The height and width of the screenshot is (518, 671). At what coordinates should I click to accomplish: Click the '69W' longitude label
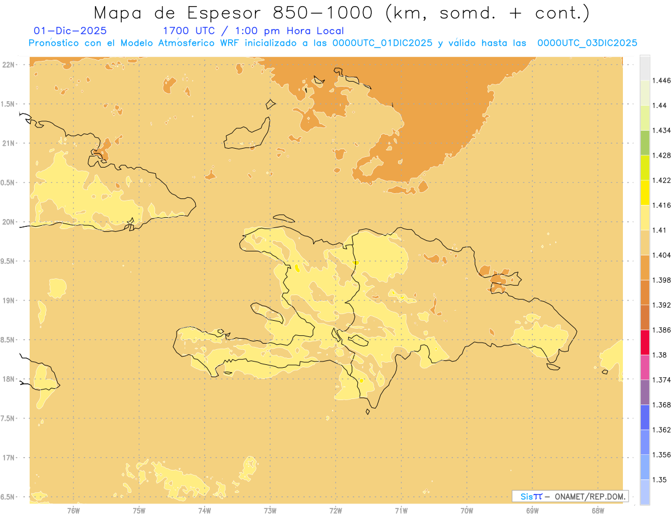tap(532, 511)
